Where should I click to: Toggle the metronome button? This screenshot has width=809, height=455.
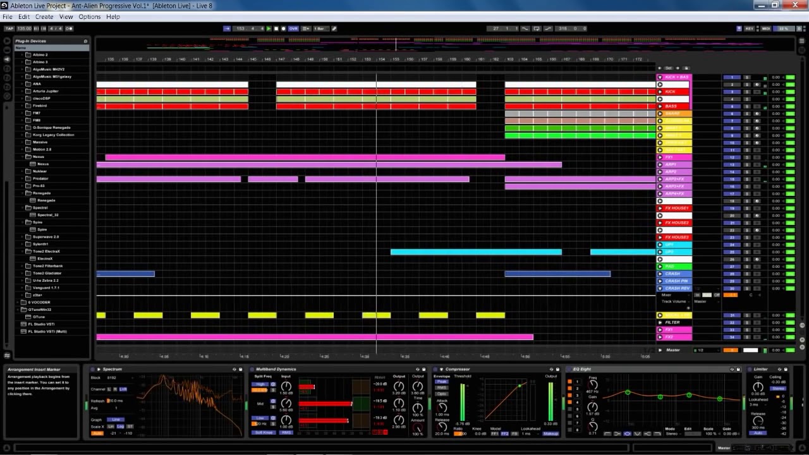[x=69, y=28]
